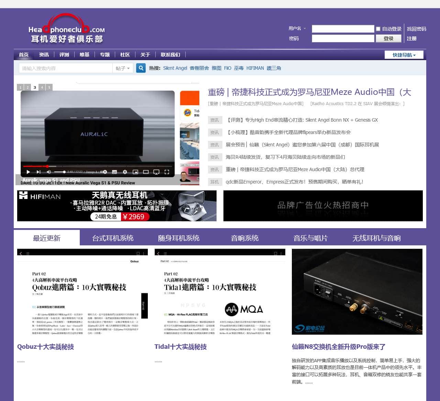Open the 仙籁N8交换机全新升级Pro版来了 title
The height and width of the screenshot is (401, 440).
point(339,347)
